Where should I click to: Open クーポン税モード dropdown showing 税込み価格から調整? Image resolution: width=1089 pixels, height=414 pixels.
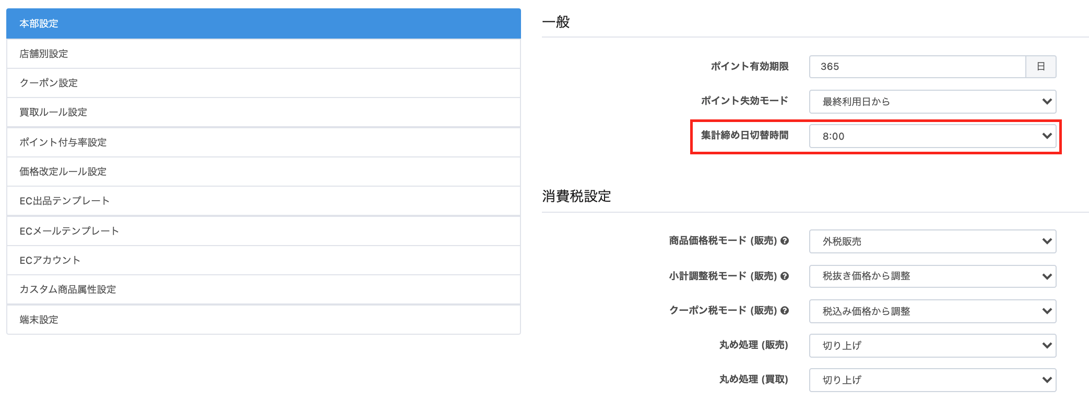tap(932, 311)
